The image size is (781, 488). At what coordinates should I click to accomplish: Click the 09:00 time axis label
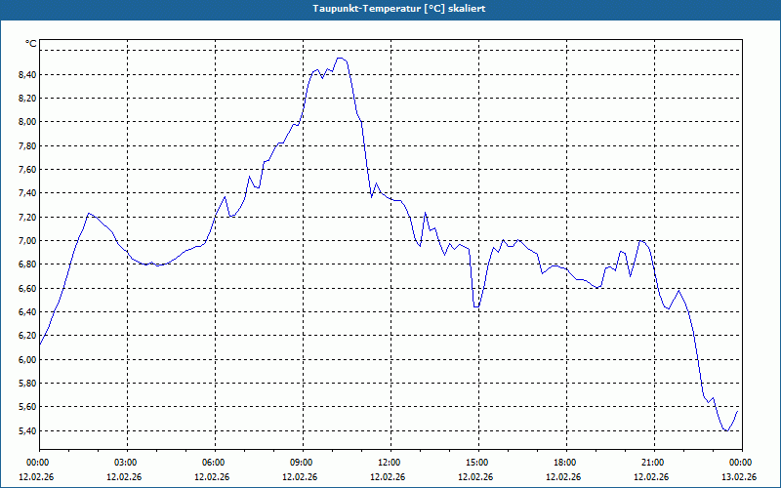tap(303, 463)
